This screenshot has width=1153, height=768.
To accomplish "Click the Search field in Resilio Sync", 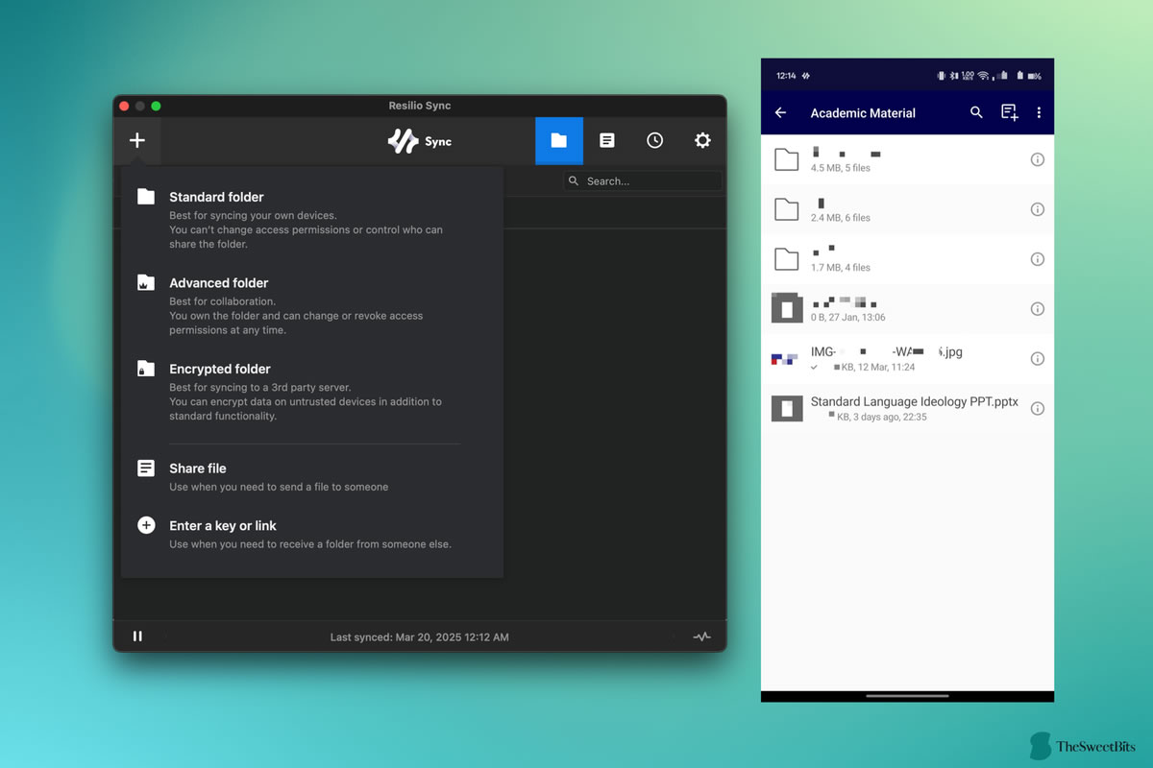I will click(642, 180).
